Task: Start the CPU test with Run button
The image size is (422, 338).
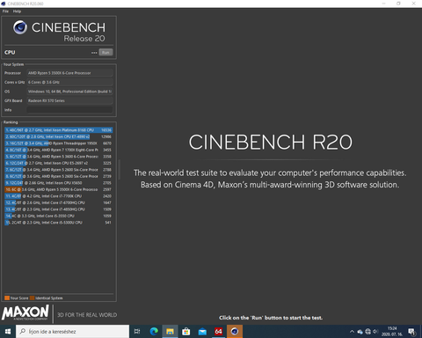Action: [x=105, y=52]
